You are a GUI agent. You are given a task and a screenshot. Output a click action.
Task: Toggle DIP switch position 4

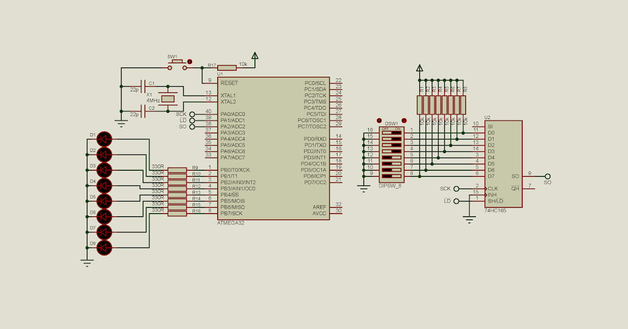point(391,151)
